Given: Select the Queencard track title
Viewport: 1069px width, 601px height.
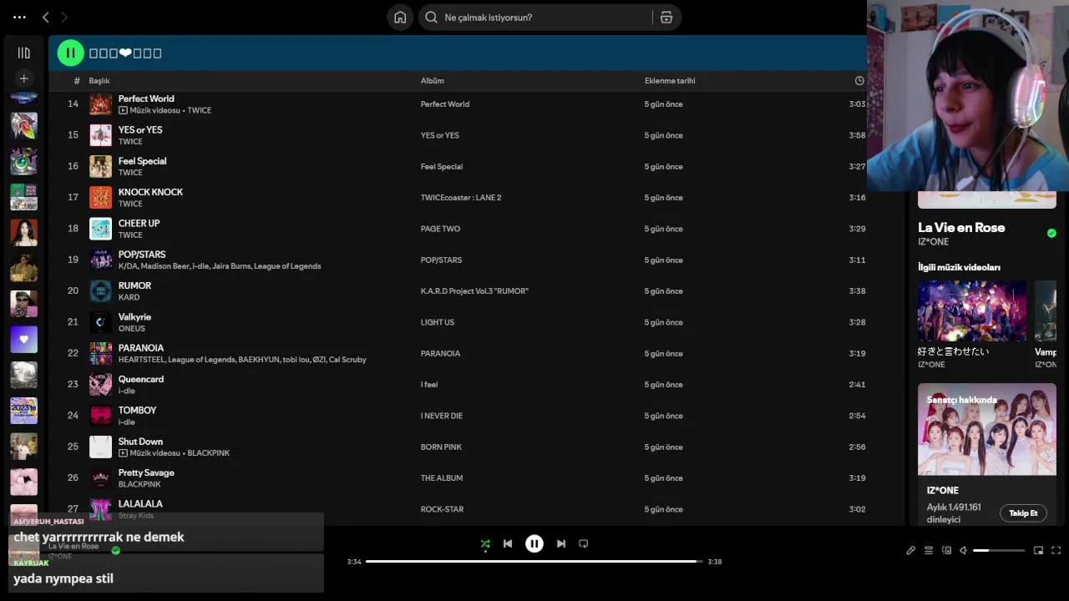Looking at the screenshot, I should 141,379.
